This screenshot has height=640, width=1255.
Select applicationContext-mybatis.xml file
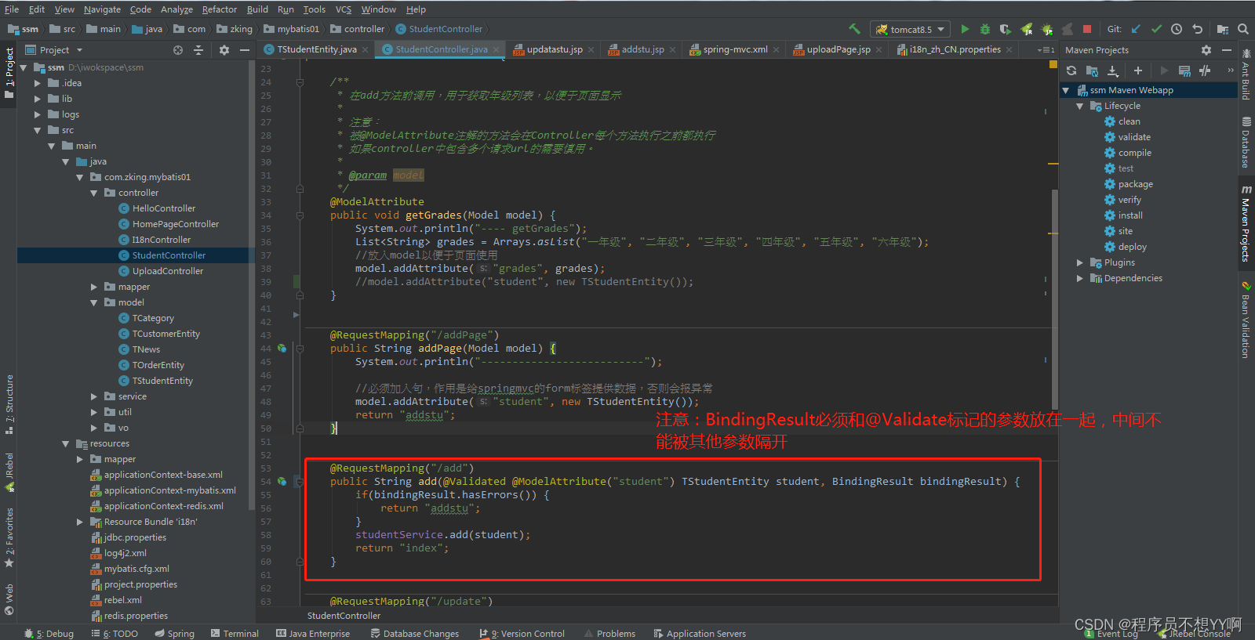169,490
